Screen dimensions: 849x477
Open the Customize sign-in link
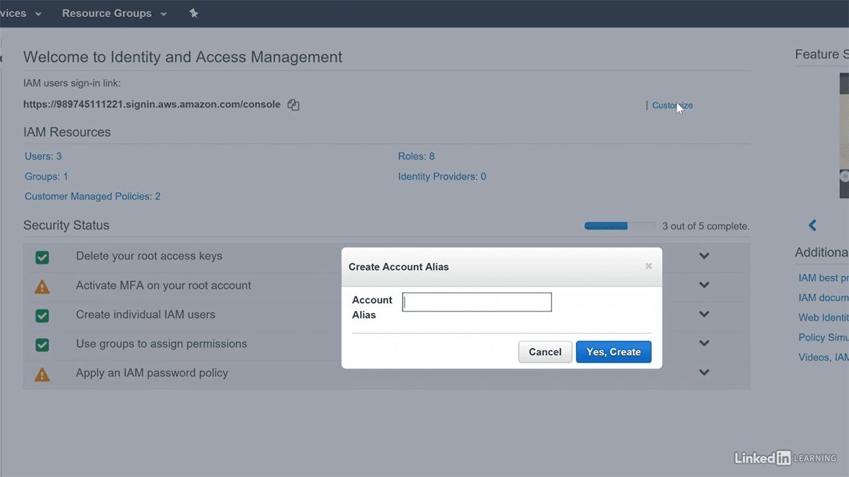(x=672, y=105)
